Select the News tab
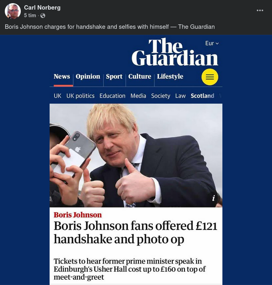 62,76
